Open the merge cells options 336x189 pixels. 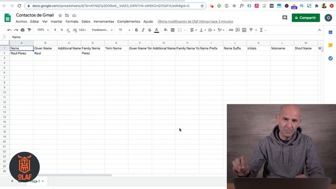tap(181, 30)
